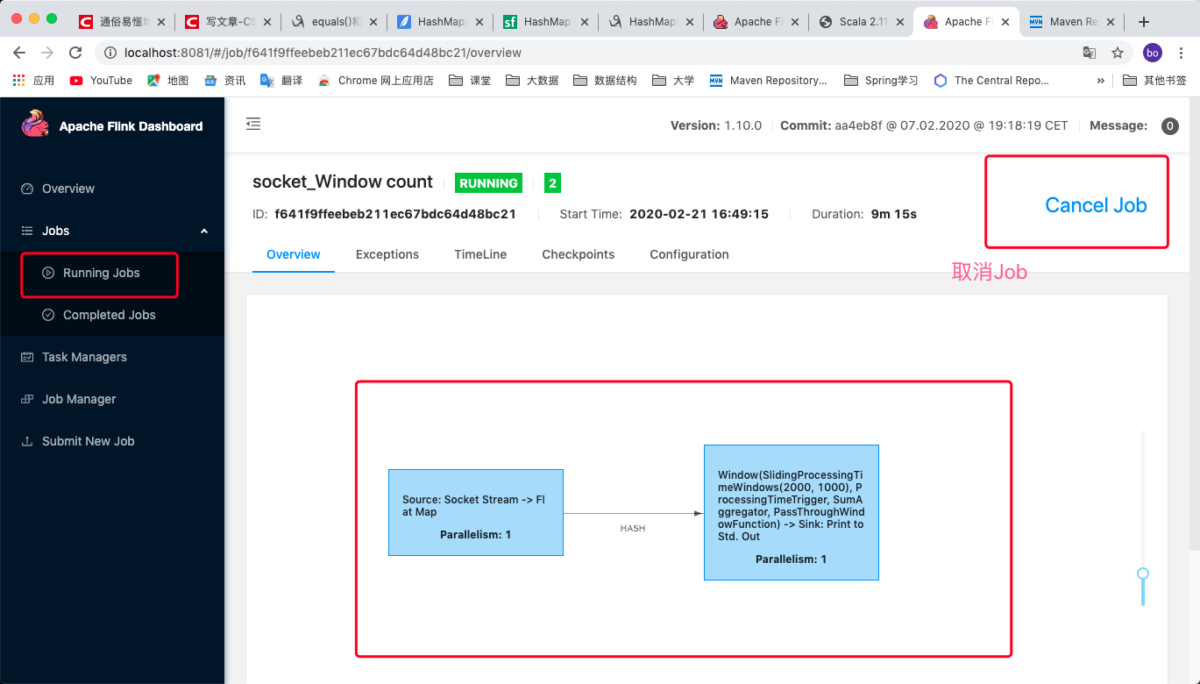Go to Task Managers page

[84, 357]
